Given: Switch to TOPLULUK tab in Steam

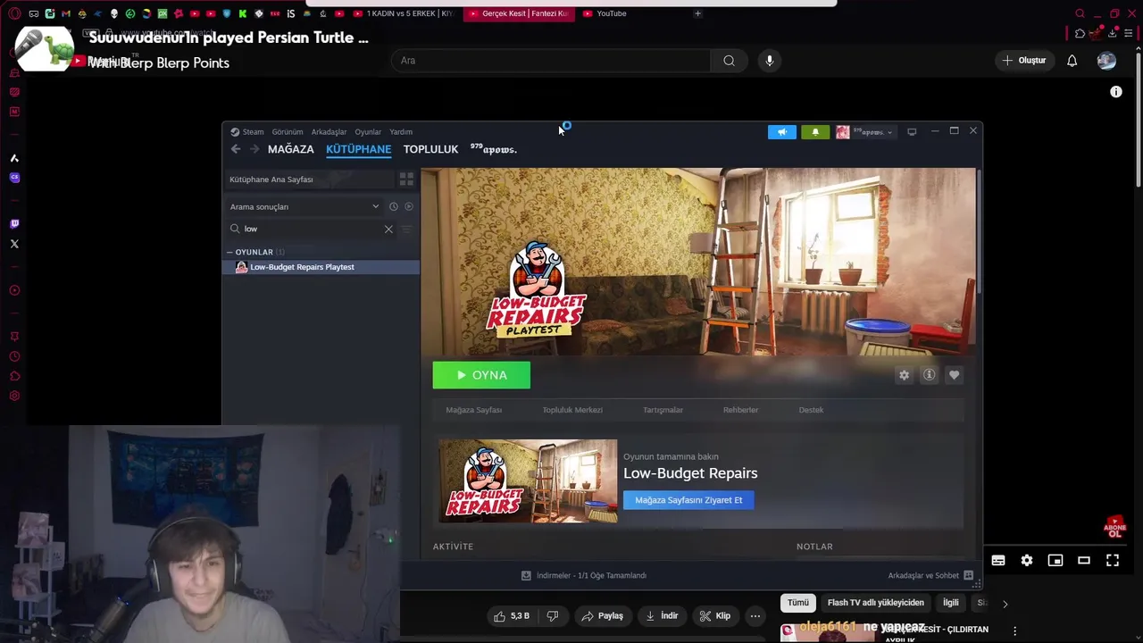Looking at the screenshot, I should [x=430, y=149].
